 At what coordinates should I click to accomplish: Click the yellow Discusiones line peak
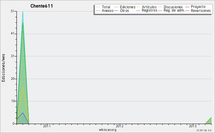[23, 87]
